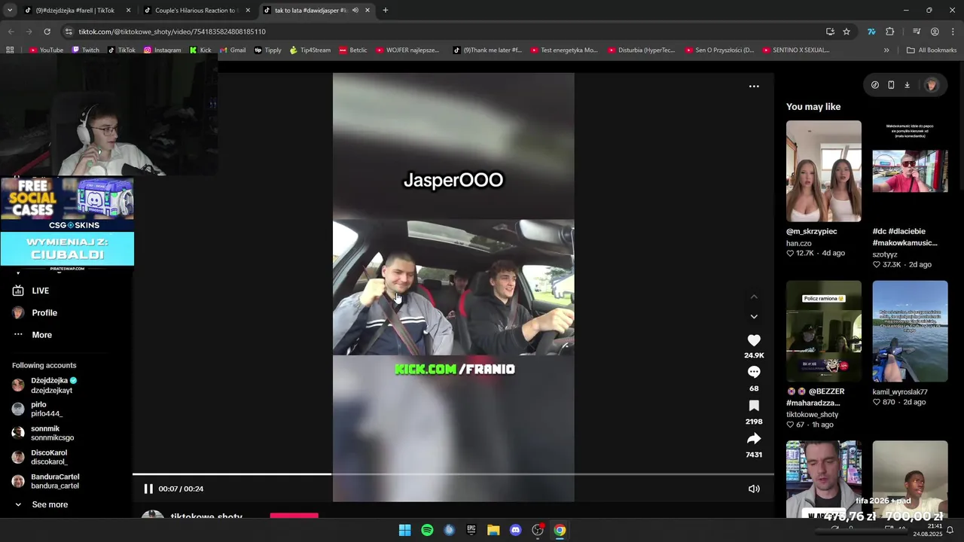
Task: Open the Tip4Stream bookmark
Action: (x=310, y=50)
